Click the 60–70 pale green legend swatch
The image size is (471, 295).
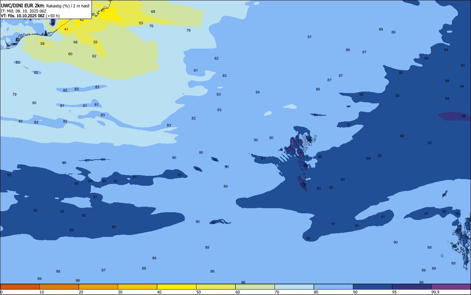pyautogui.click(x=255, y=287)
